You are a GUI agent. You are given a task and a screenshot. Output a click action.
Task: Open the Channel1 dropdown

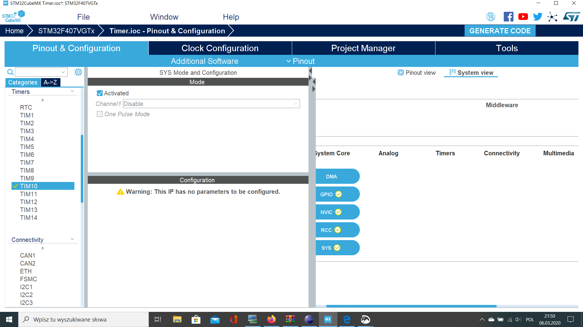tap(211, 104)
